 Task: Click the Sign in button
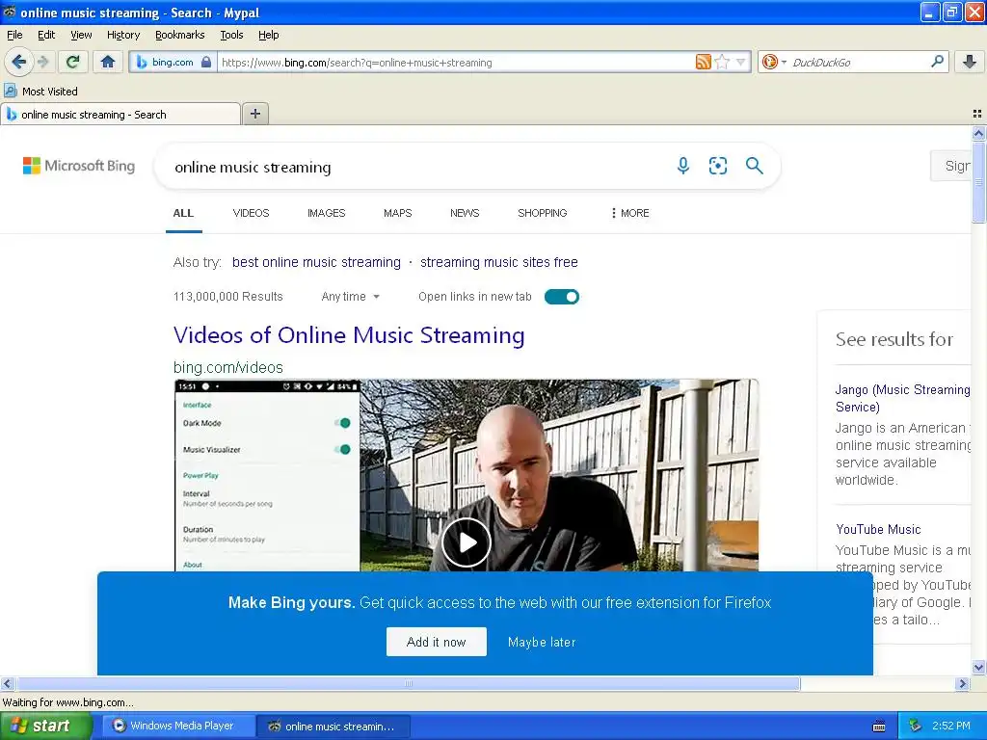point(950,166)
